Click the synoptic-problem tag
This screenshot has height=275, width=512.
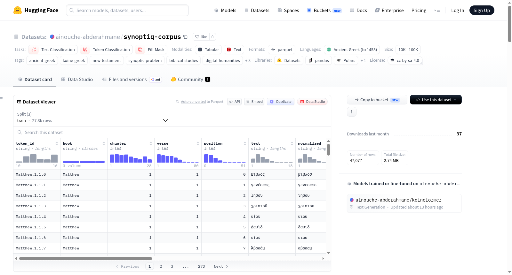pyautogui.click(x=145, y=60)
